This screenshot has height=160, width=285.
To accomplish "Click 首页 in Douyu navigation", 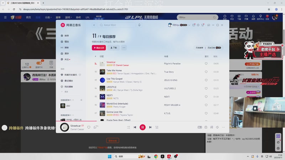I will (28, 17).
